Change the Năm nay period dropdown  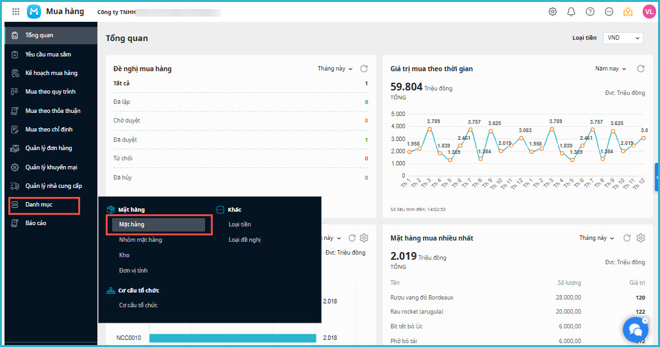(611, 69)
